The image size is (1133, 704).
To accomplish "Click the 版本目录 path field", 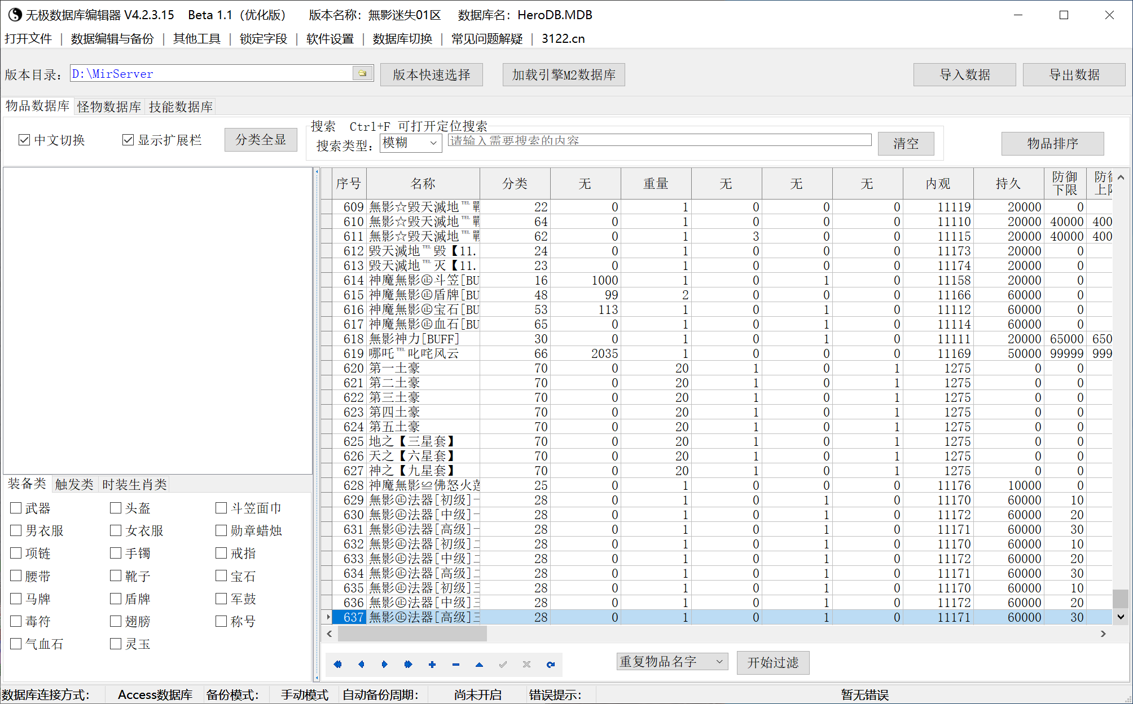I will pyautogui.click(x=212, y=73).
